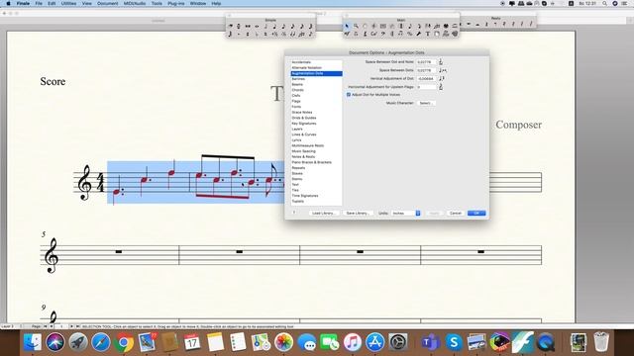Open the Units dropdown showing Inches
The width and height of the screenshot is (634, 356).
tap(405, 214)
